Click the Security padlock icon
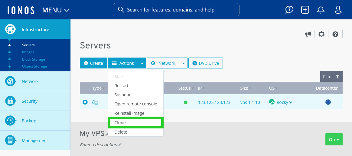 (x=11, y=101)
